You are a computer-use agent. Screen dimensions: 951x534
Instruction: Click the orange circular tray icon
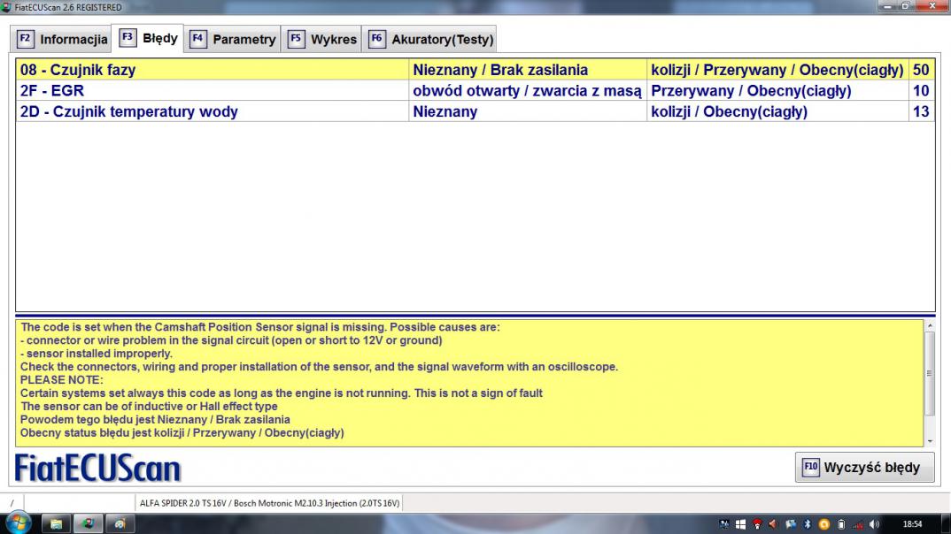tap(823, 524)
